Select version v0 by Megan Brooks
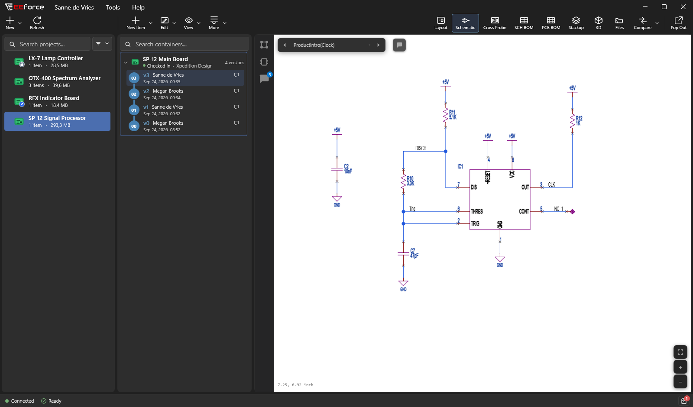The image size is (693, 407). tap(185, 126)
